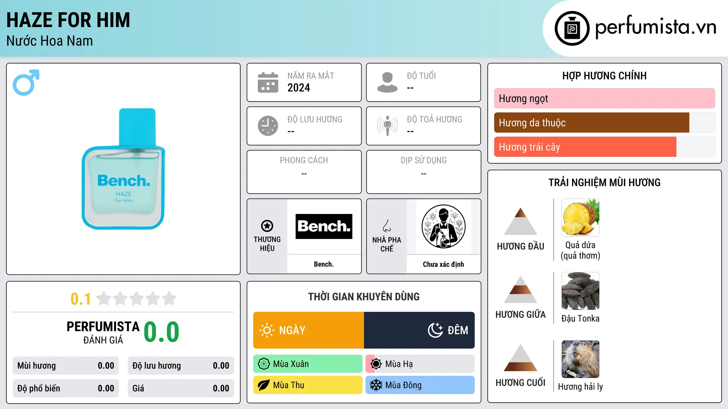The image size is (728, 409).
Task: Click the Độ phổ biến 0.00 score row
Action: (66, 388)
